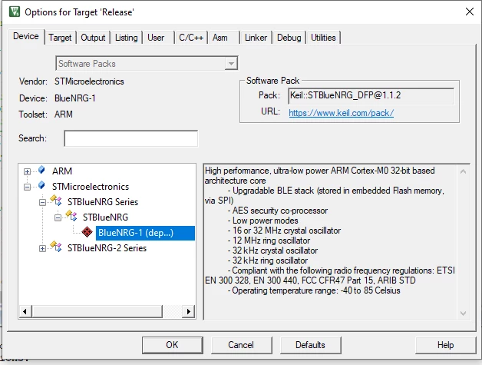Click the 'AES security co-processor' description line

pos(278,211)
